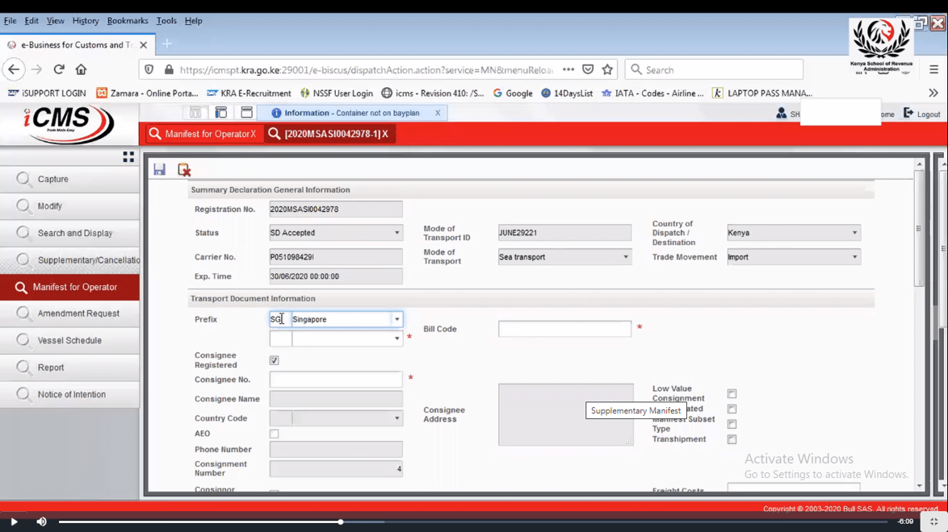
Task: Open Amendment Request in the sidebar
Action: pyautogui.click(x=69, y=314)
